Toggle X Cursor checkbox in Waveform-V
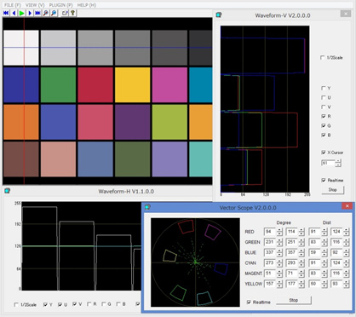 click(323, 153)
